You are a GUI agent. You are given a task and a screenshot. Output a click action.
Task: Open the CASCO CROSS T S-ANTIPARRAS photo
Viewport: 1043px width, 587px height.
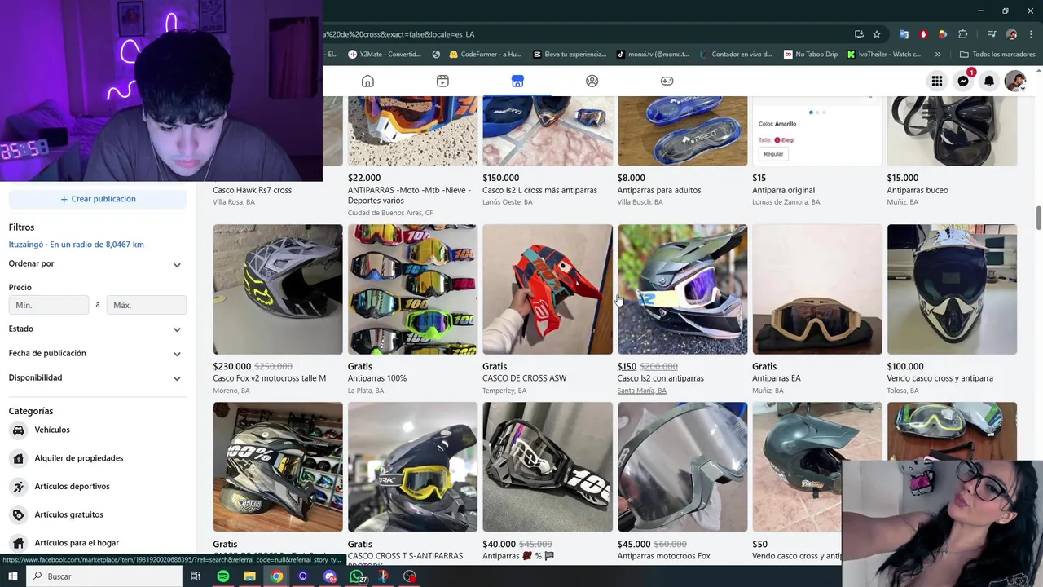pyautogui.click(x=412, y=467)
